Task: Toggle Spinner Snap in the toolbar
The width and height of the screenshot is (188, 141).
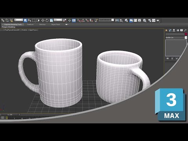Action: pos(91,20)
